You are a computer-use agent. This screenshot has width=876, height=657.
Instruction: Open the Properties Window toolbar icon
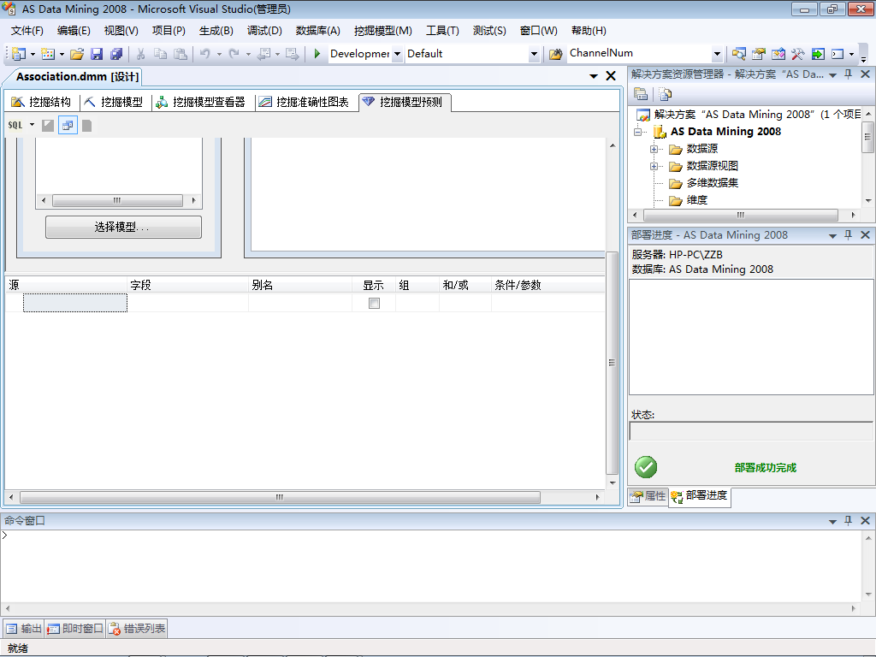(758, 54)
